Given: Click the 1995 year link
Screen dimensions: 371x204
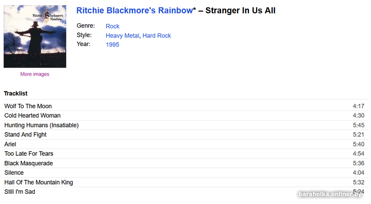Looking at the screenshot, I should 112,45.
